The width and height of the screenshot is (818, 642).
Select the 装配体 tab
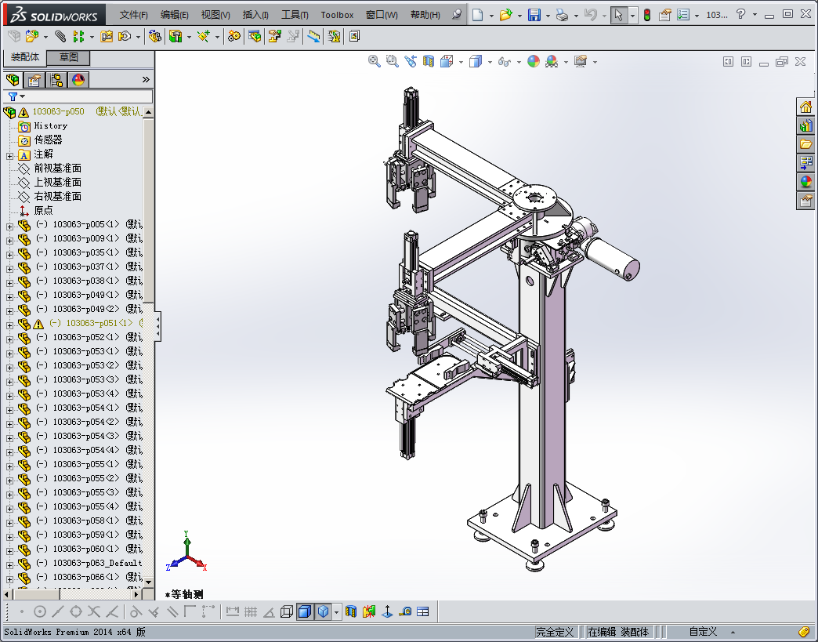pyautogui.click(x=24, y=57)
